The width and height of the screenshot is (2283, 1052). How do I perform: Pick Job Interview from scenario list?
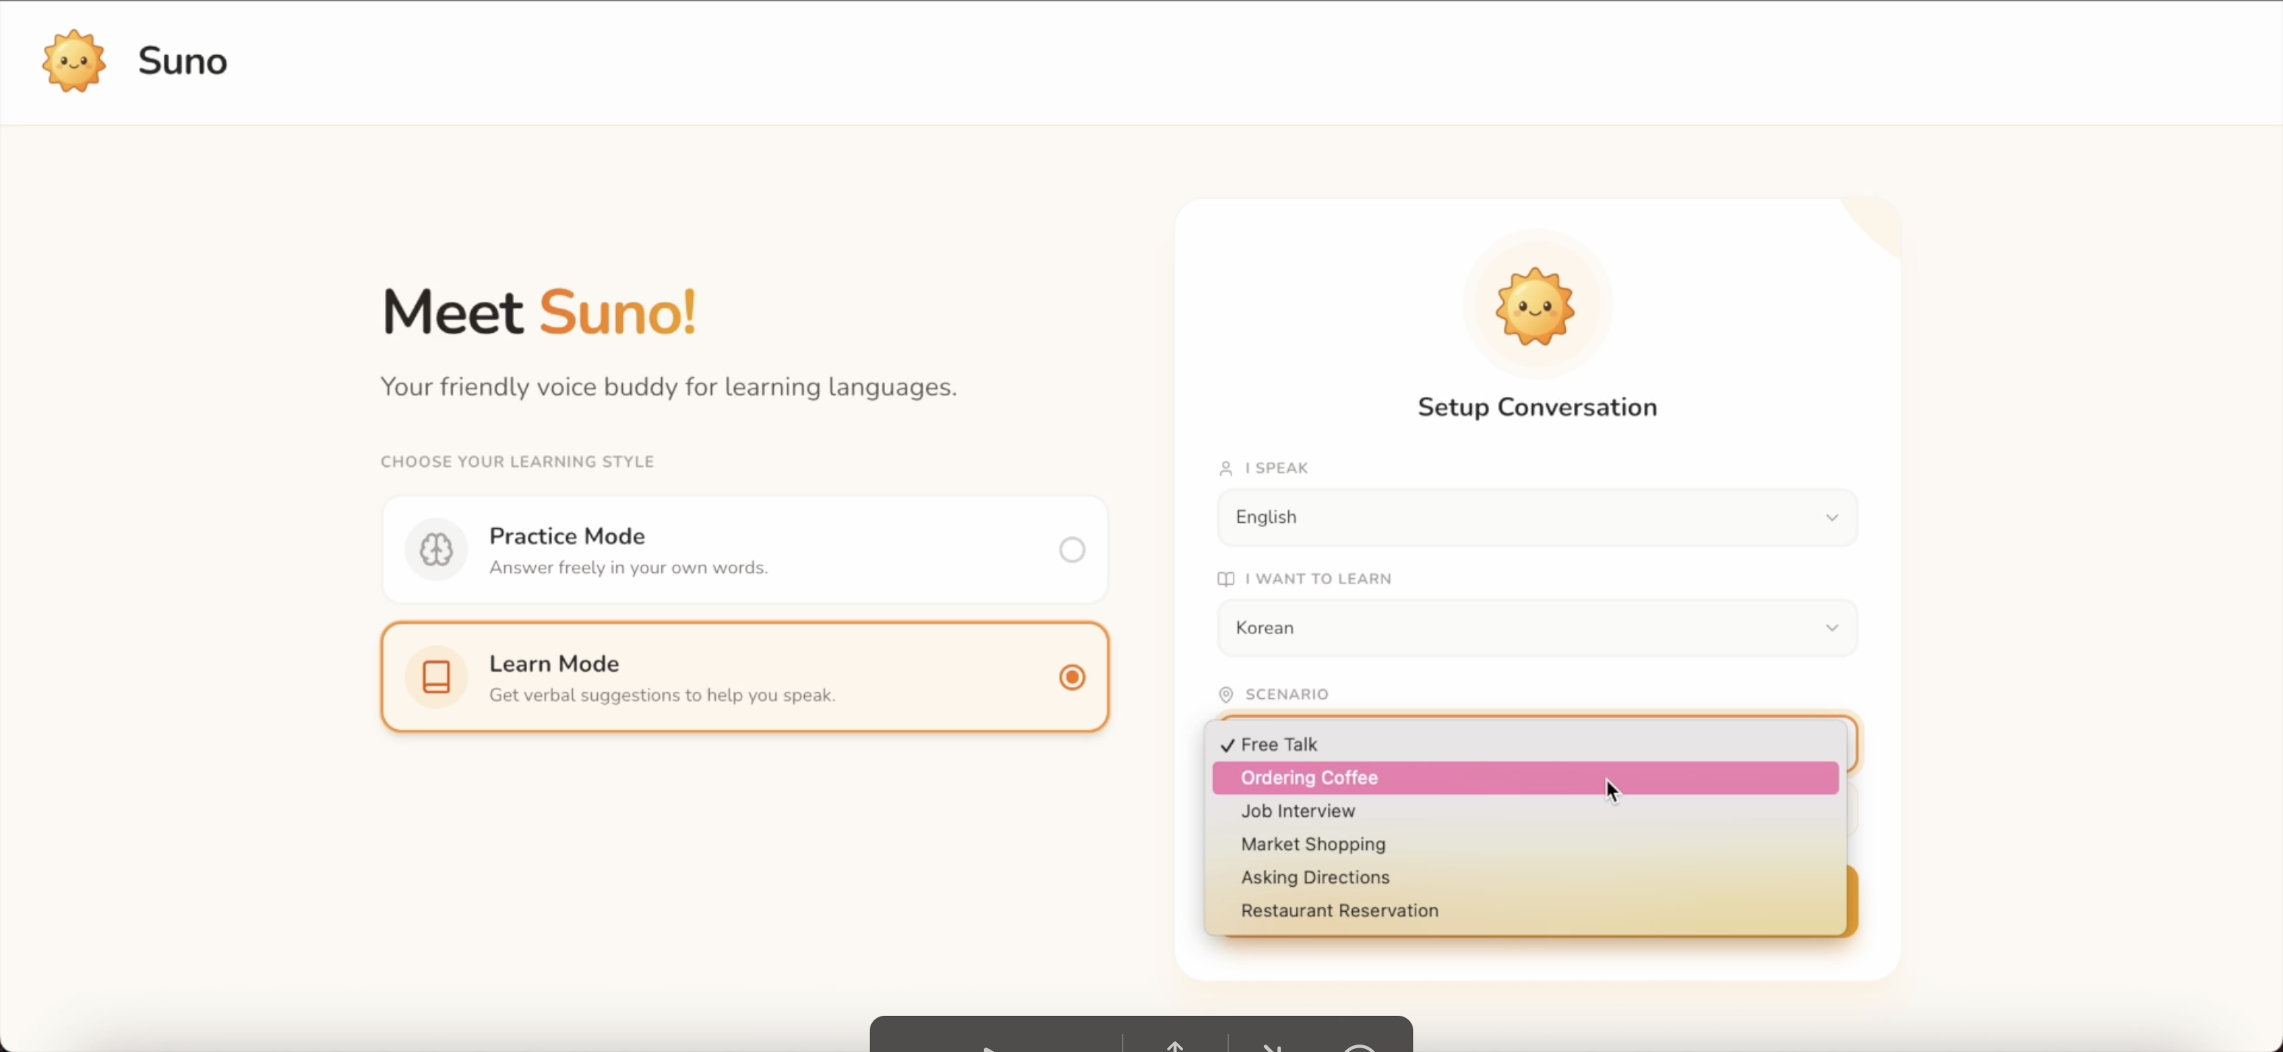pyautogui.click(x=1298, y=811)
